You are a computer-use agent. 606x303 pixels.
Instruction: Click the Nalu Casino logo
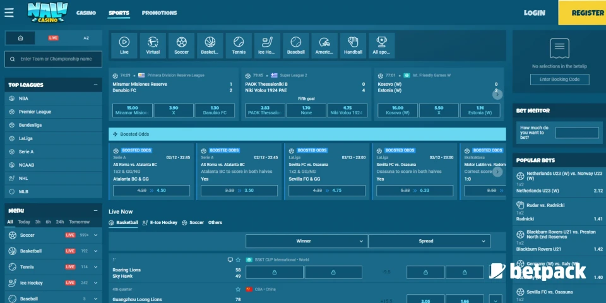pos(47,13)
